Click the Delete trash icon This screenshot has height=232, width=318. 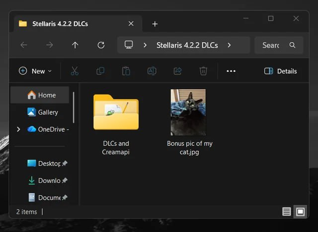203,71
